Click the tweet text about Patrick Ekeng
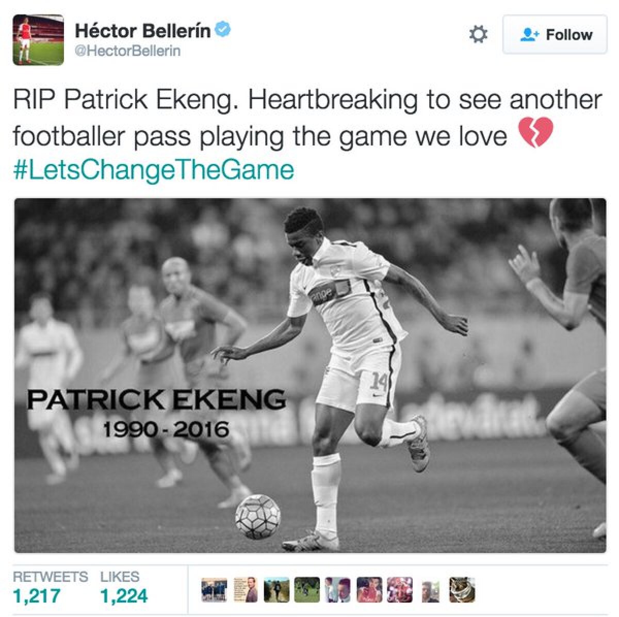Viewport: 619px width, 617px height. point(307,118)
